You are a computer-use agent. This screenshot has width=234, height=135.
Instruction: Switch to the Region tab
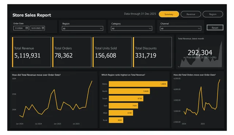[x=213, y=14]
